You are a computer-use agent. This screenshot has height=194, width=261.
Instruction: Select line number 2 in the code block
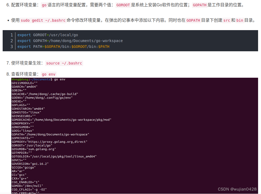[11, 40]
